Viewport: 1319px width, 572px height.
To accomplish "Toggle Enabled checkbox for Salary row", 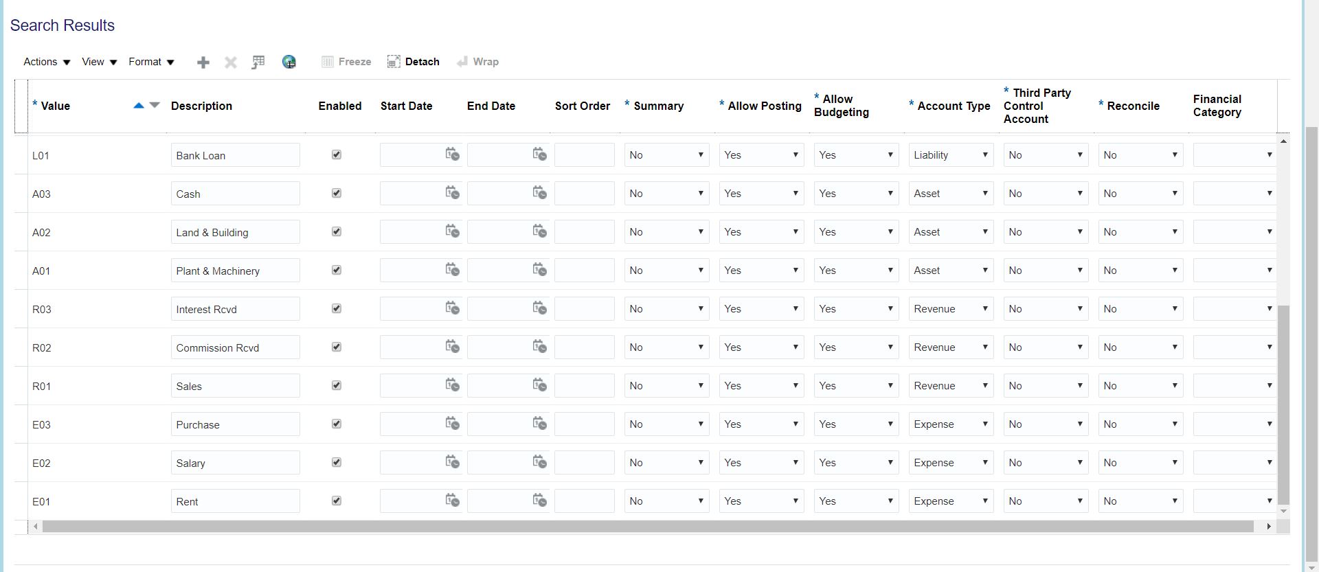I will point(337,462).
